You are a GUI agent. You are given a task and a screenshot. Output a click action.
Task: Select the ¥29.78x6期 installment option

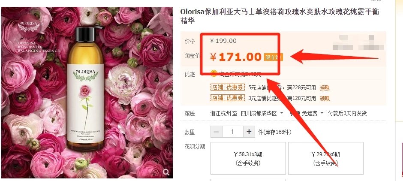click(x=326, y=158)
